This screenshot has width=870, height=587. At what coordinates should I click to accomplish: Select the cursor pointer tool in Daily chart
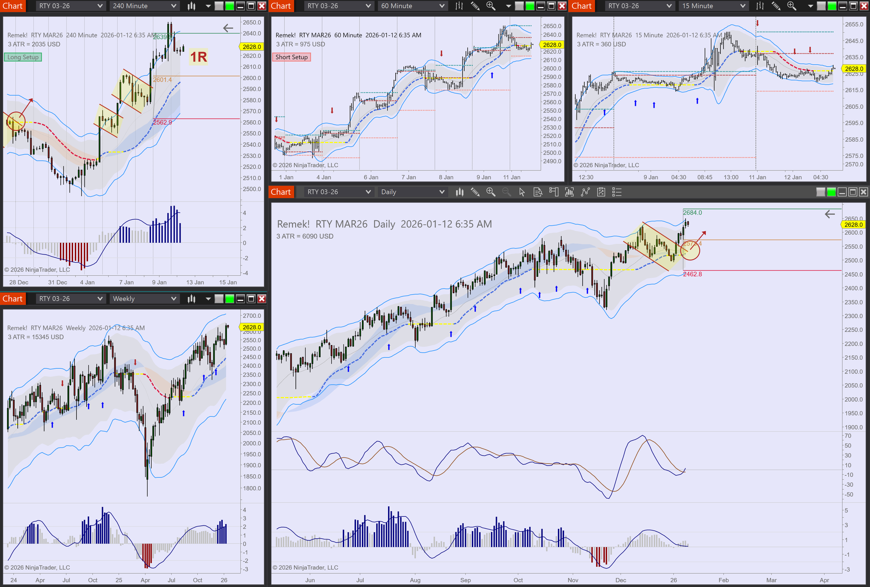tap(522, 192)
